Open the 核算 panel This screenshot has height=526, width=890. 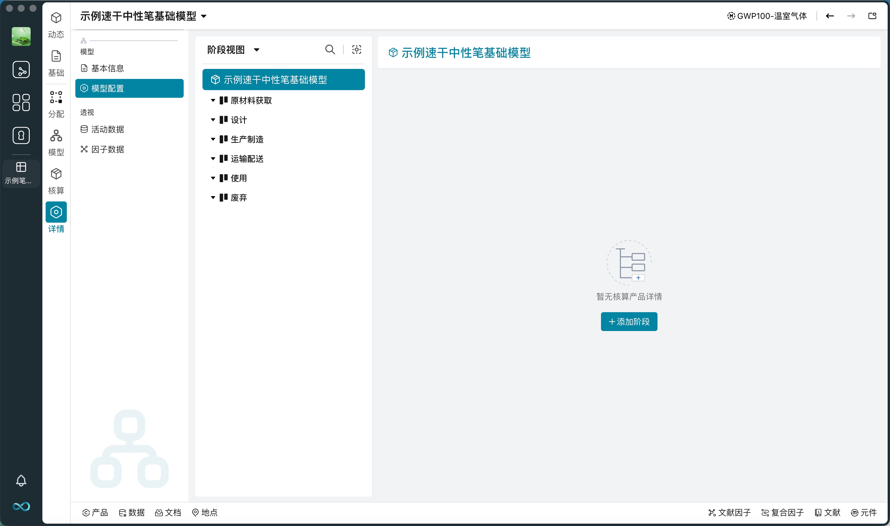tap(56, 180)
